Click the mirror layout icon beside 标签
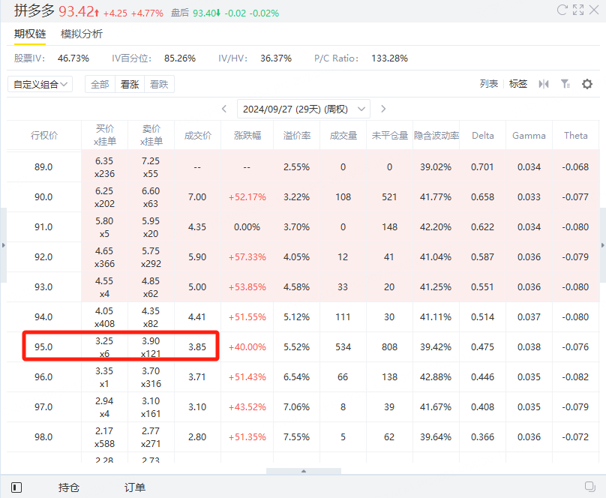 tap(544, 84)
